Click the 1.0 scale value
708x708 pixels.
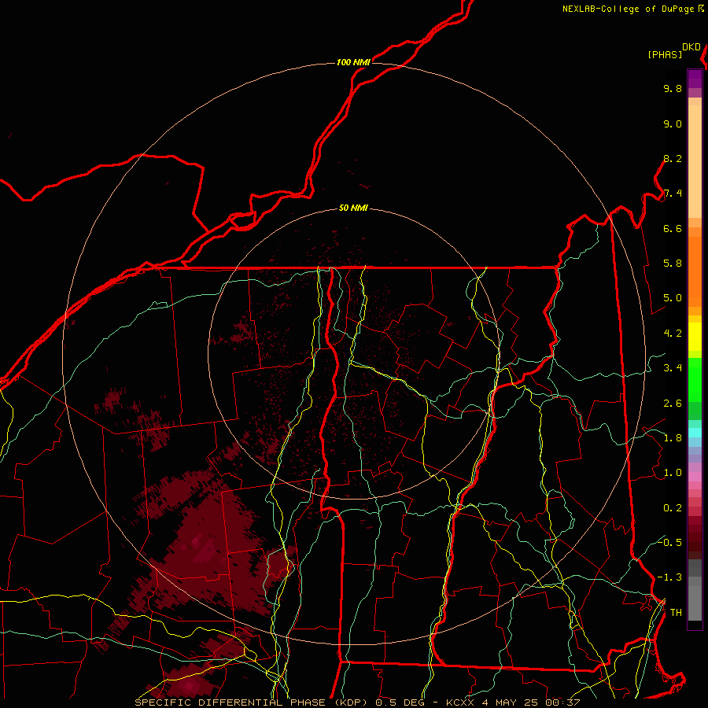pos(673,474)
